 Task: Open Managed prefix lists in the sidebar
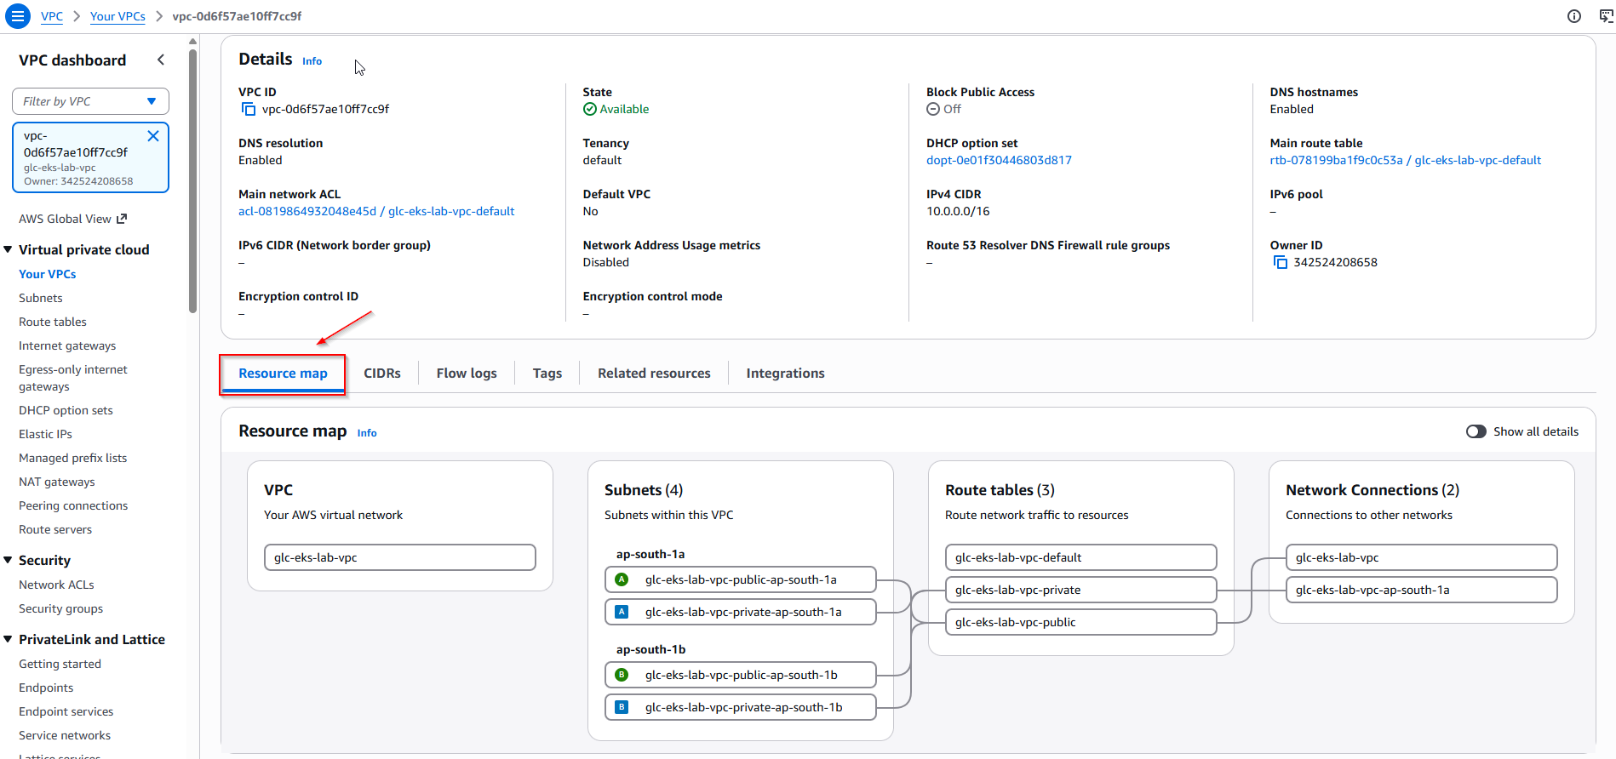(72, 458)
